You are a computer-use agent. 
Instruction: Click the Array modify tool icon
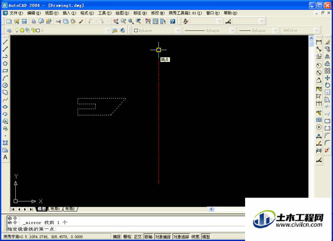click(x=327, y=71)
